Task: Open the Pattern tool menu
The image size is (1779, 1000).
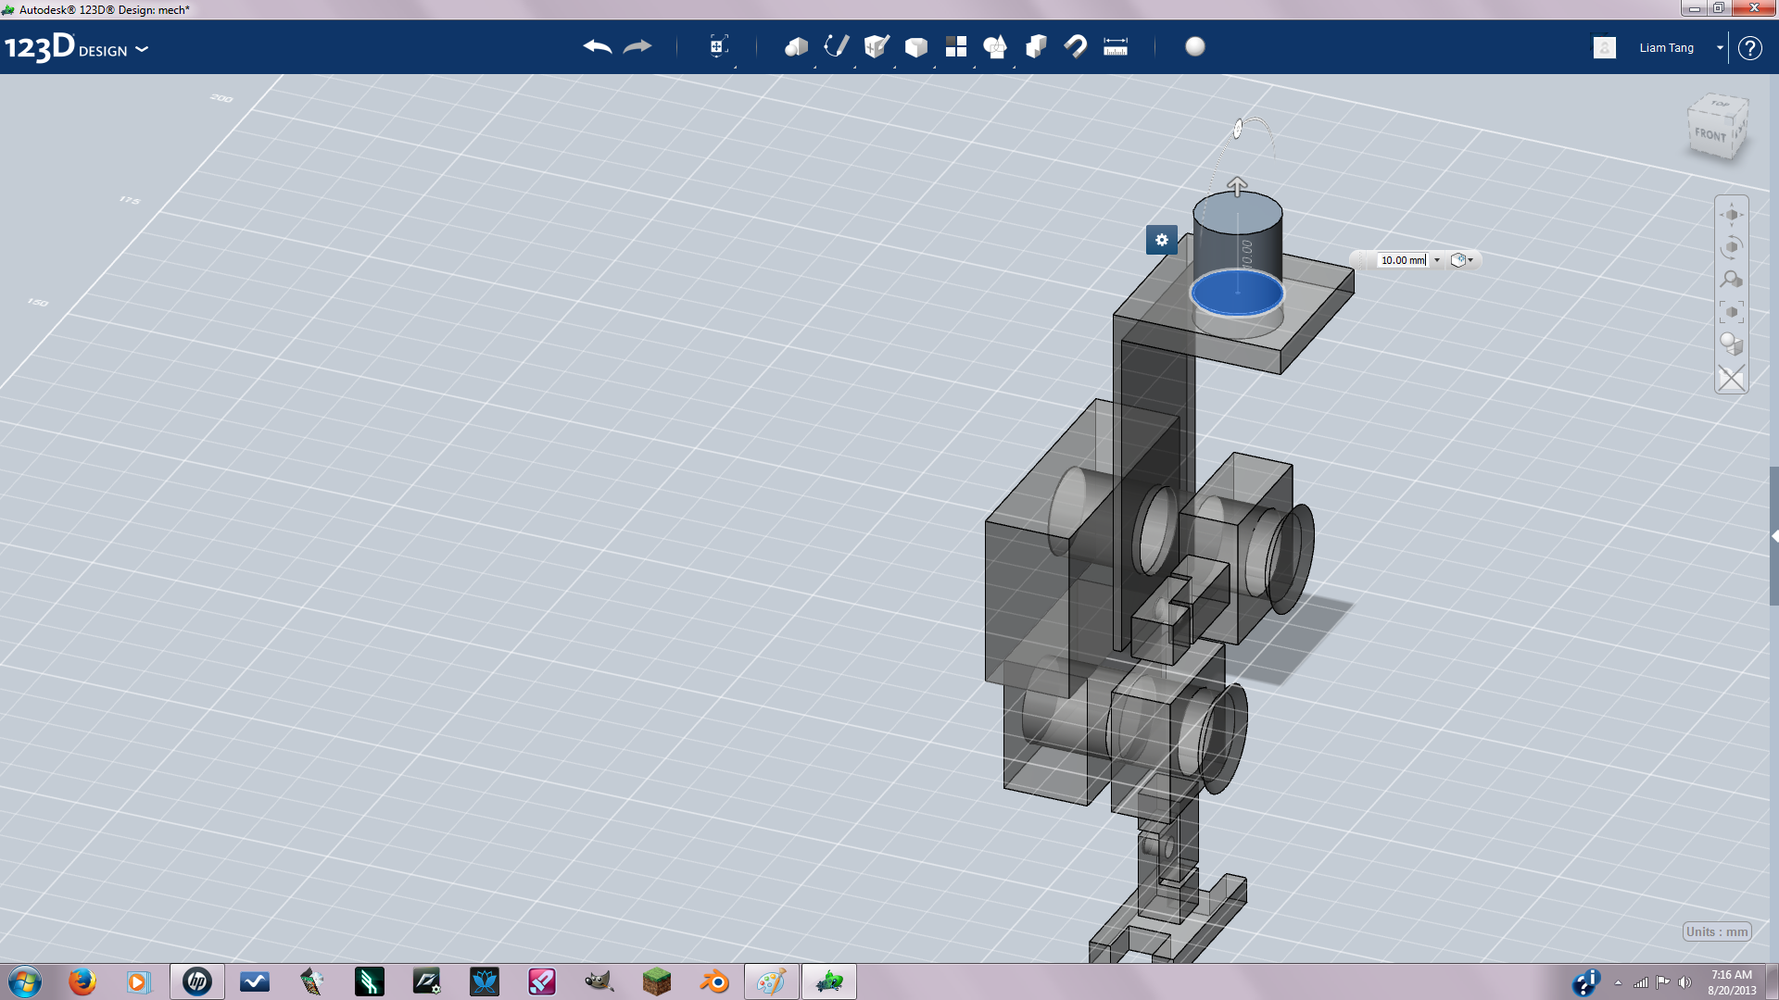Action: 956,46
